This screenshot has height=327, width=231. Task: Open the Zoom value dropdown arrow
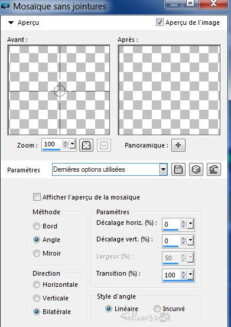click(72, 144)
